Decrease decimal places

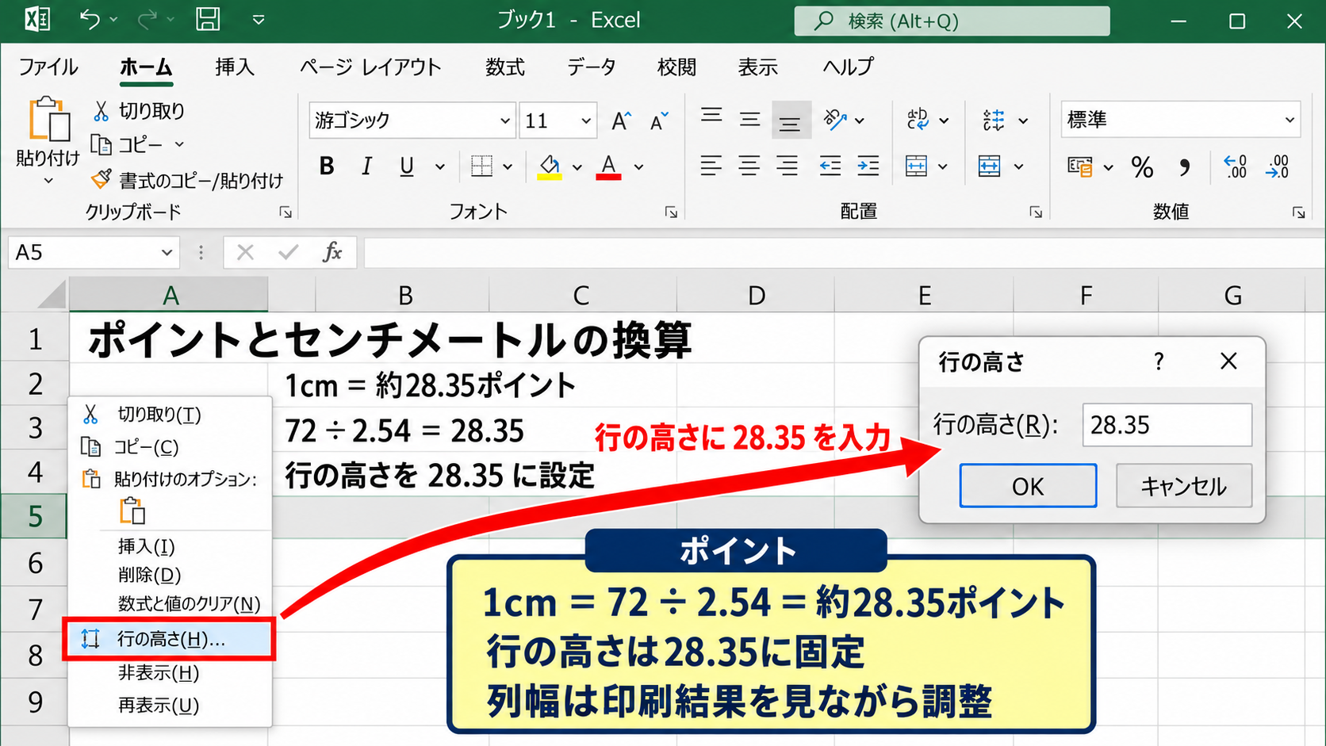point(1278,166)
